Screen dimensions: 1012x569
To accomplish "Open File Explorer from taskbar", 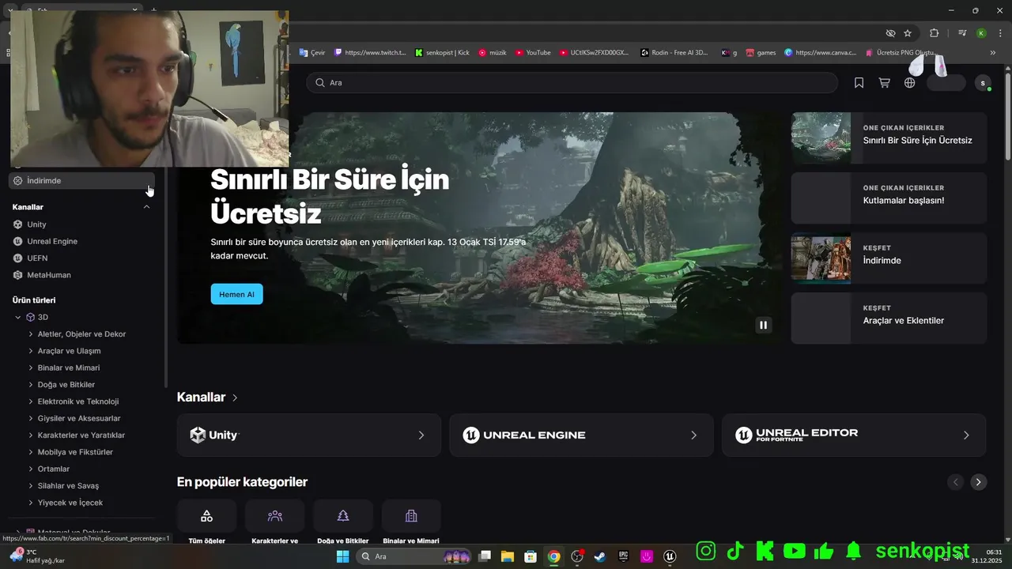I will tap(507, 556).
